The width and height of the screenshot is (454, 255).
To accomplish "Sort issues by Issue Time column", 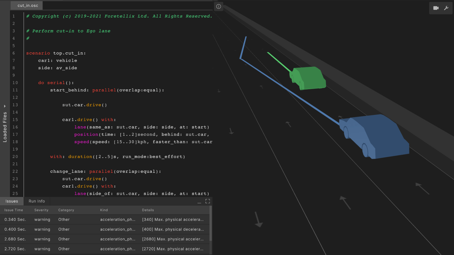I will click(14, 210).
